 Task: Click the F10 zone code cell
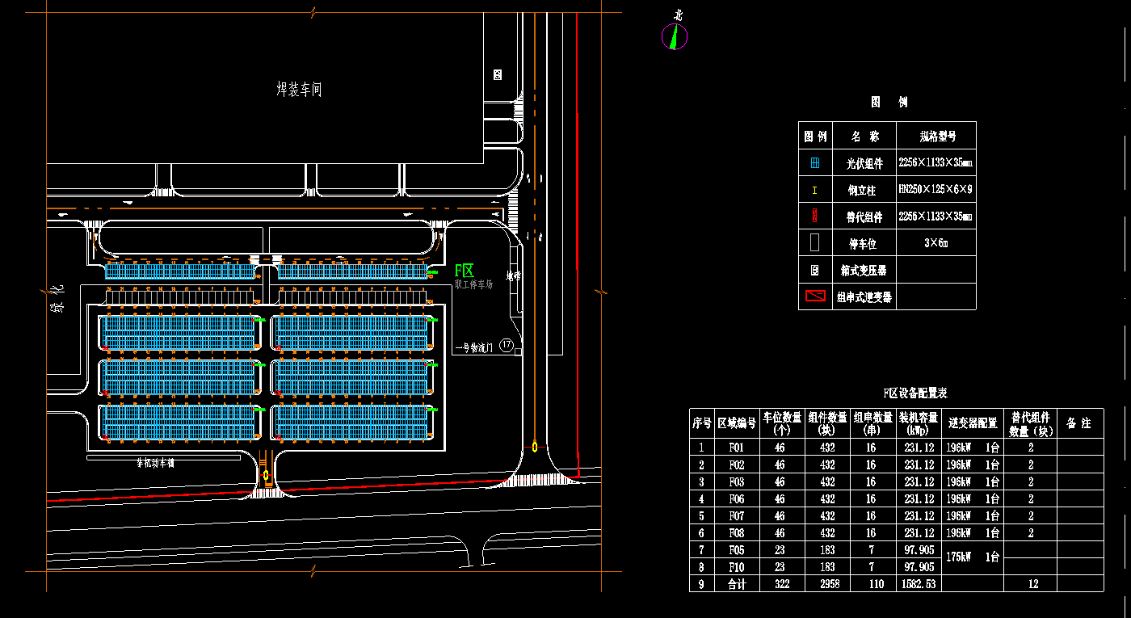[x=736, y=567]
